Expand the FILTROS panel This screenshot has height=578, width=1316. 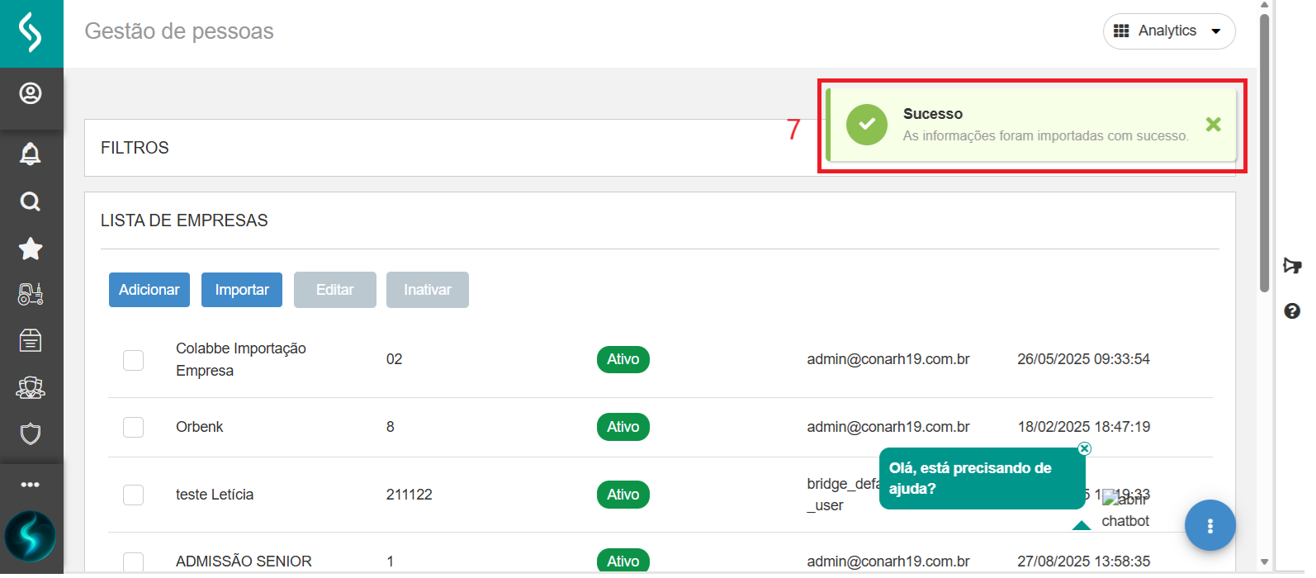coord(135,148)
